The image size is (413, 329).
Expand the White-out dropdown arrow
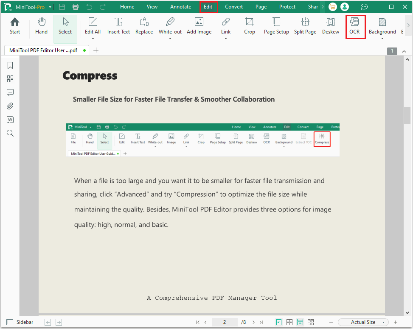170,39
